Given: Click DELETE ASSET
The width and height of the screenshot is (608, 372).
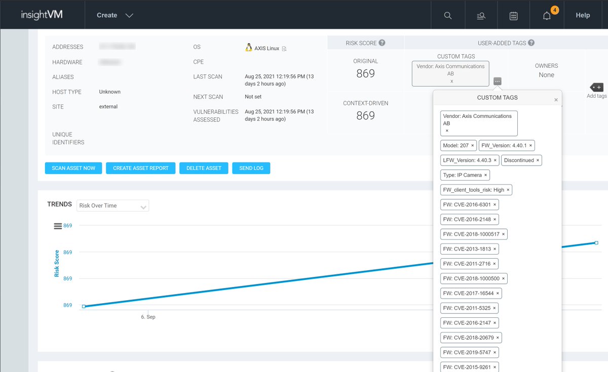Looking at the screenshot, I should pyautogui.click(x=204, y=168).
